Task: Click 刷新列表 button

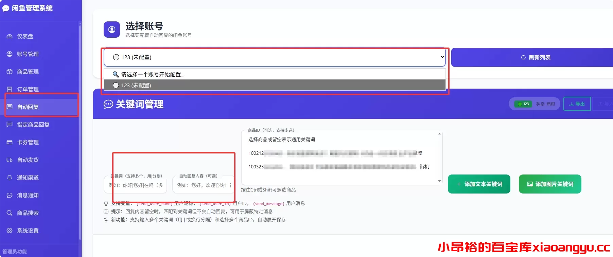Action: 532,57
